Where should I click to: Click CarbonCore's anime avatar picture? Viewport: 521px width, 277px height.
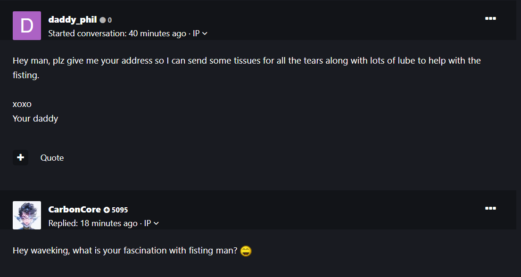coord(27,215)
